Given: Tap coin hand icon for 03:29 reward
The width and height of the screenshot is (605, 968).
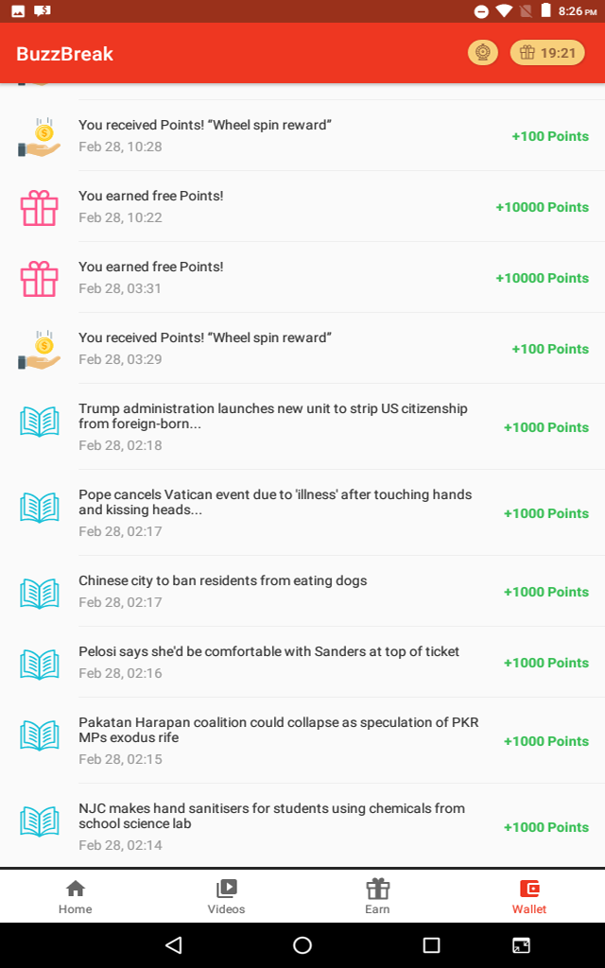Looking at the screenshot, I should click(40, 349).
